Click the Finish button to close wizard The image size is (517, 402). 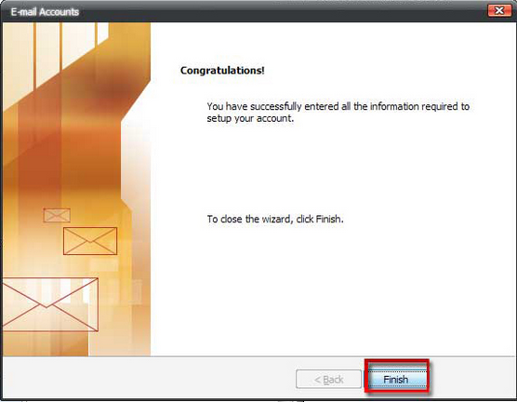coord(396,380)
